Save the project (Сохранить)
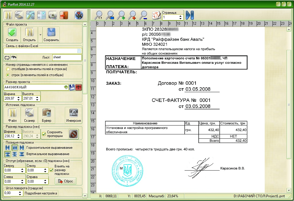This screenshot has width=294, height=201. point(51,35)
